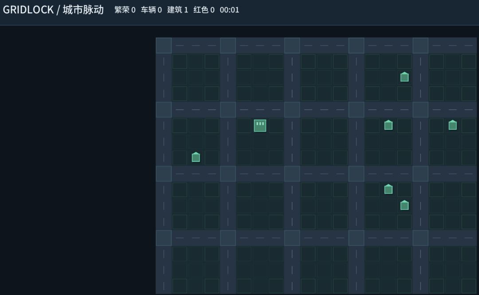The height and width of the screenshot is (295, 479).
Task: Click the 00:01 elapsed timer
Action: pyautogui.click(x=229, y=10)
